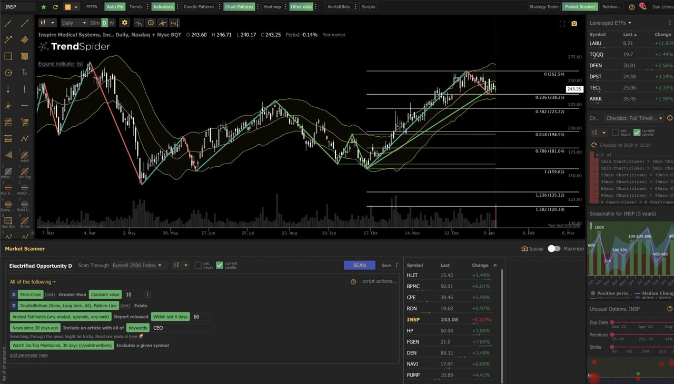674x384 pixels.
Task: Toggle the Maximize switch
Action: [554, 248]
